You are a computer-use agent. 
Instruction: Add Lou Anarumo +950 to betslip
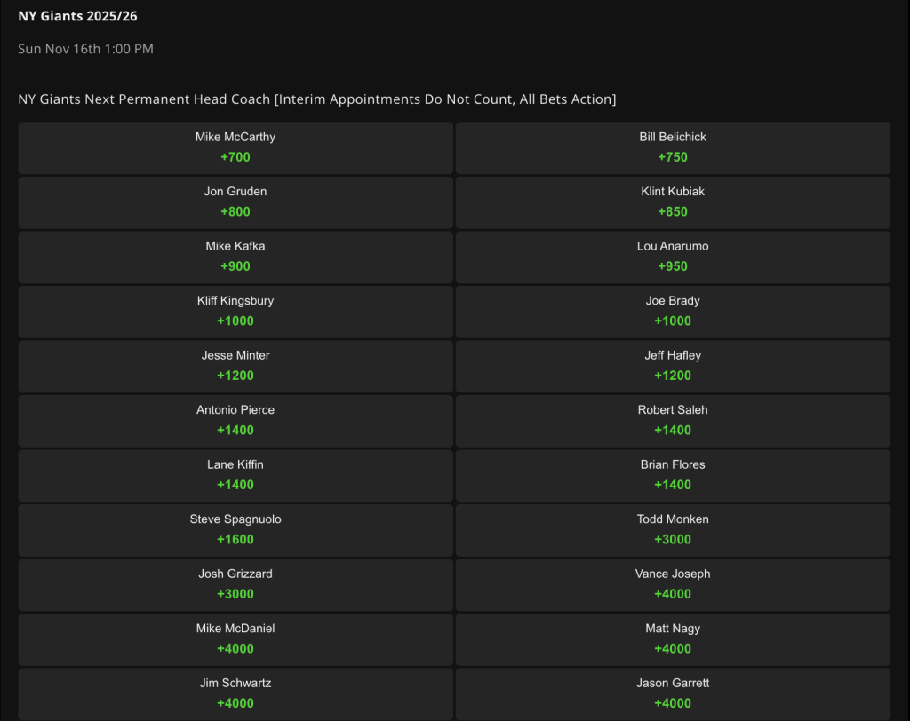(x=673, y=257)
